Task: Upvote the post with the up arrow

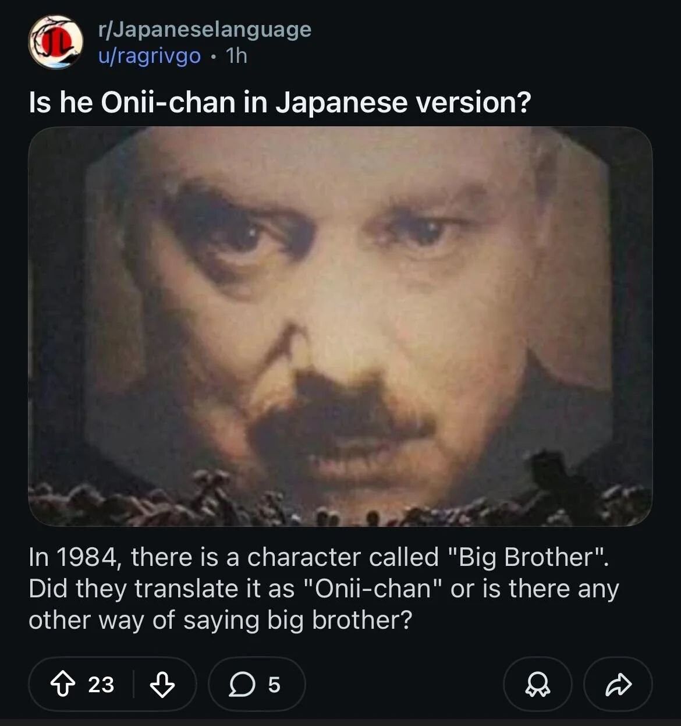Action: click(x=64, y=685)
